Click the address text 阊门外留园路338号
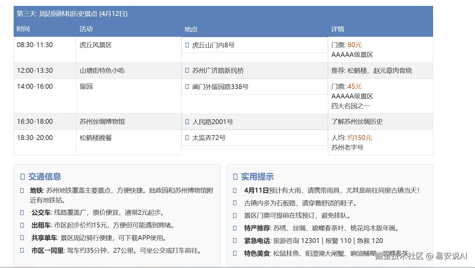Viewport: 475px width, 268px height. tap(220, 87)
